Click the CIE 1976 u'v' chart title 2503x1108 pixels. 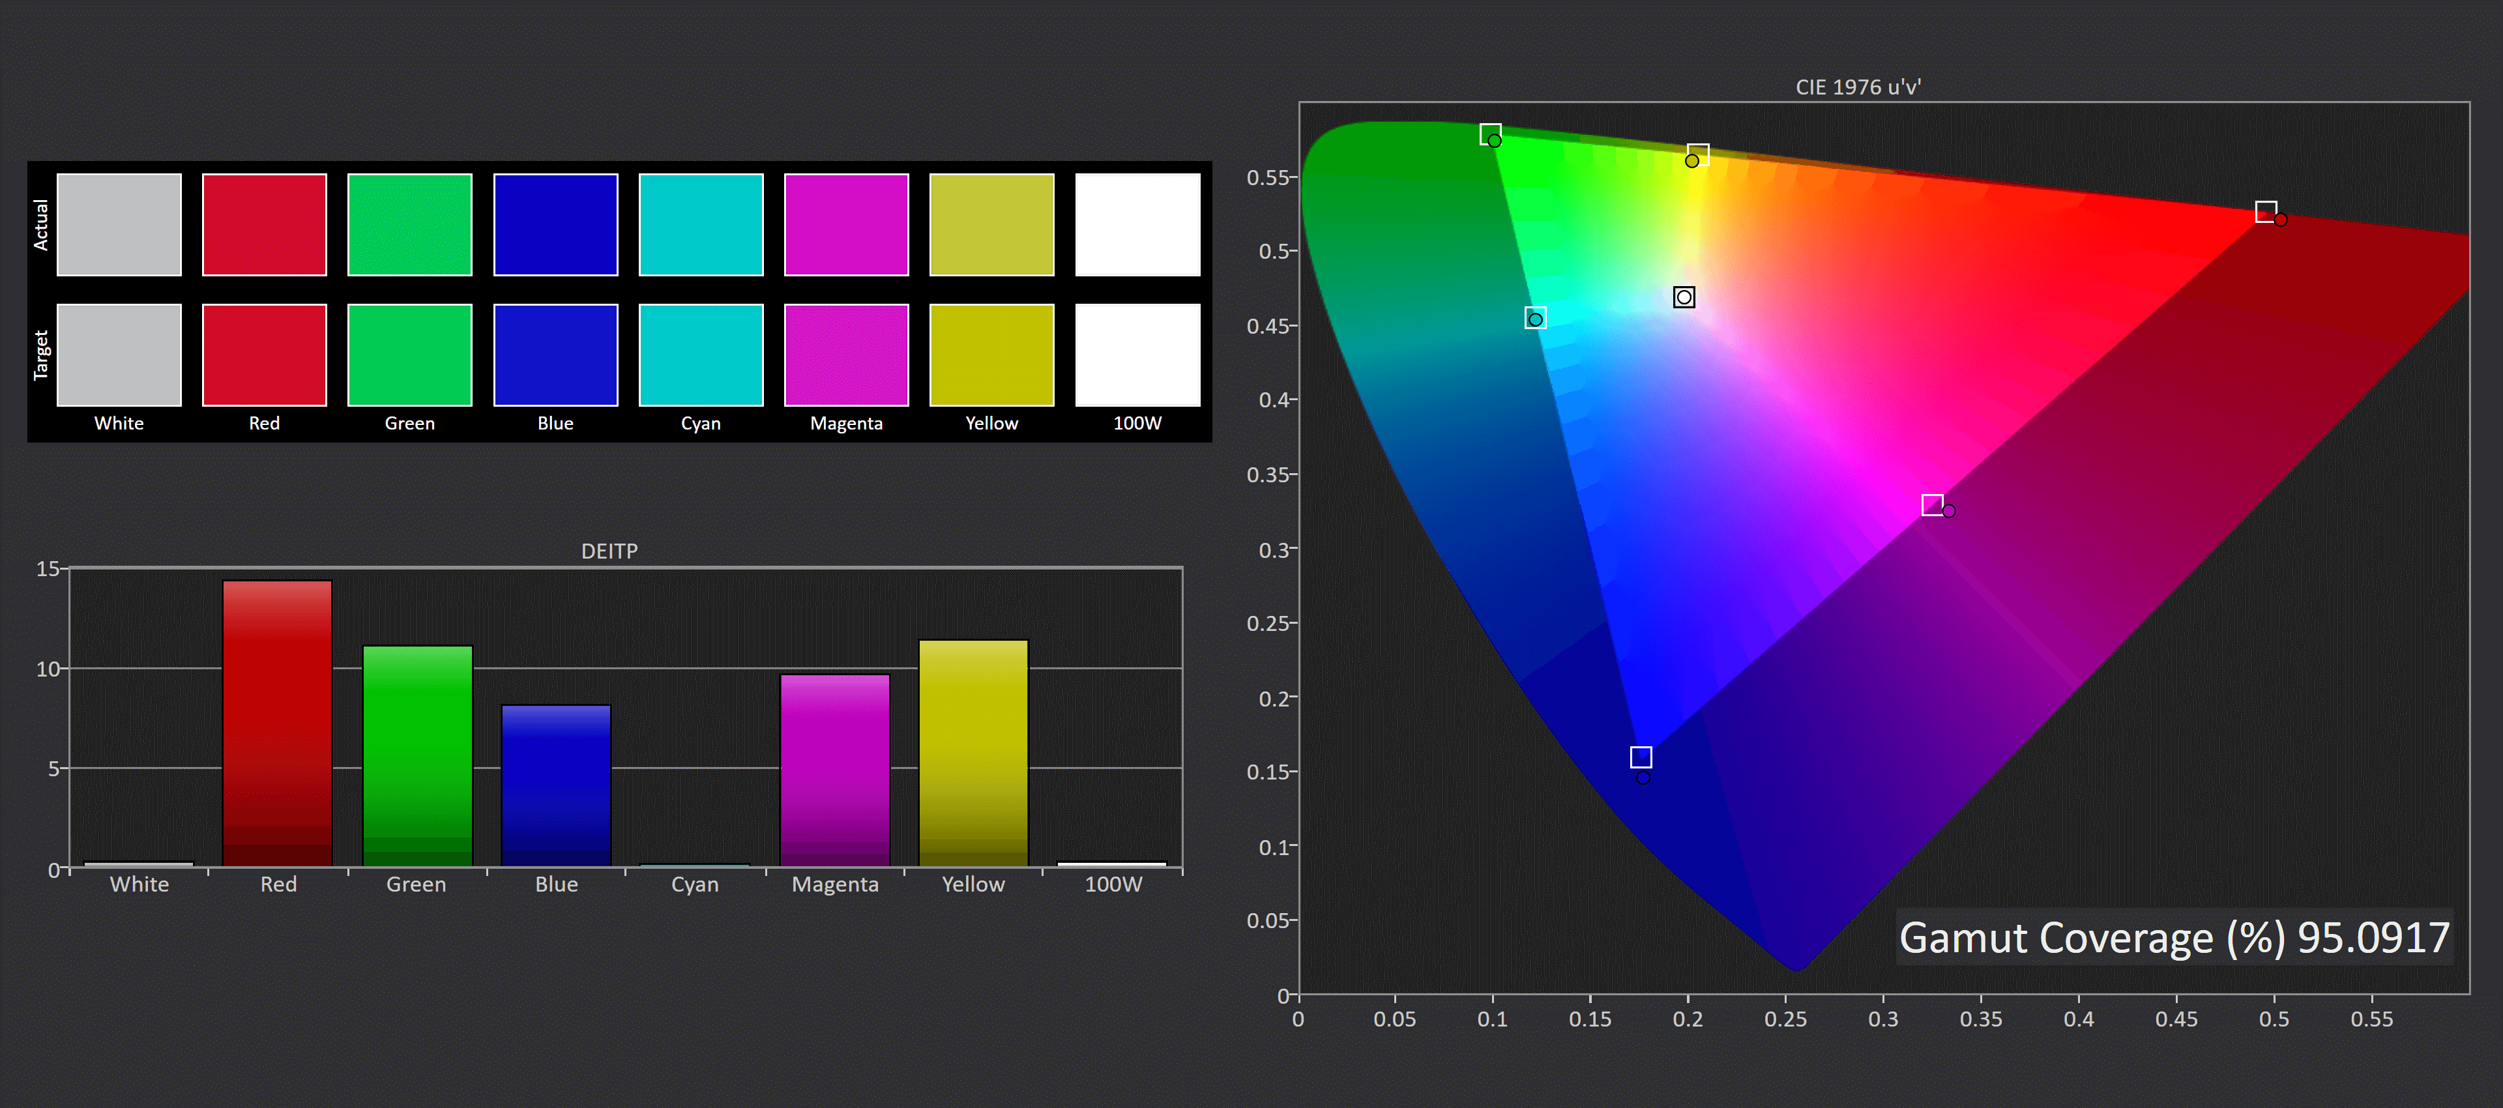point(1857,87)
